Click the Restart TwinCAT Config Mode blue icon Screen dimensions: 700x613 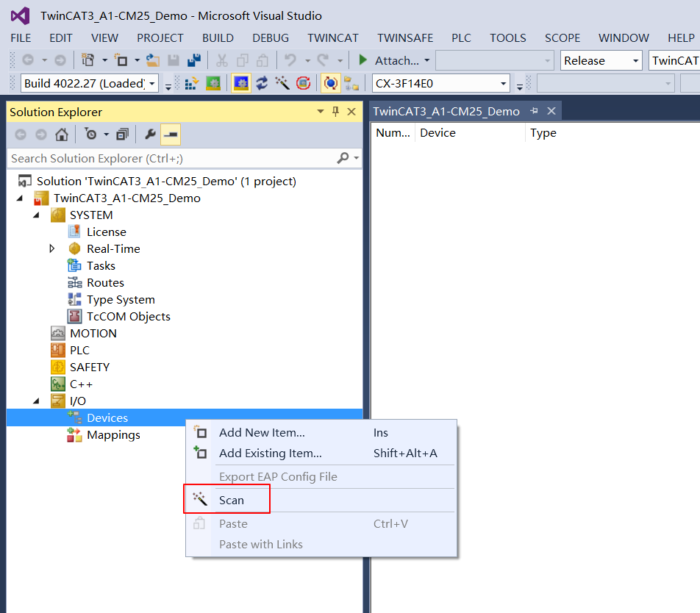tap(241, 83)
